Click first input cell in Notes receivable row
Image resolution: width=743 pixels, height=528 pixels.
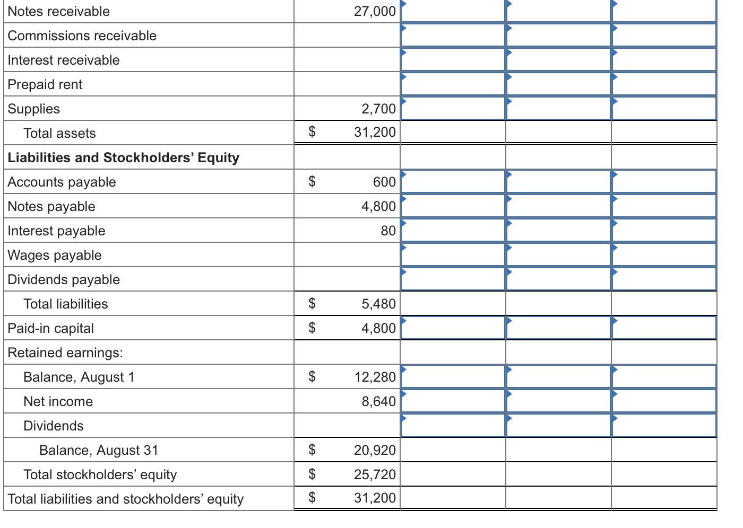coord(453,11)
